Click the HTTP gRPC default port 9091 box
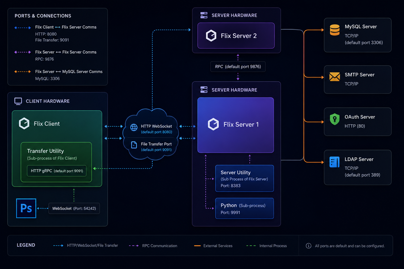The height and width of the screenshot is (269, 404). [57, 171]
